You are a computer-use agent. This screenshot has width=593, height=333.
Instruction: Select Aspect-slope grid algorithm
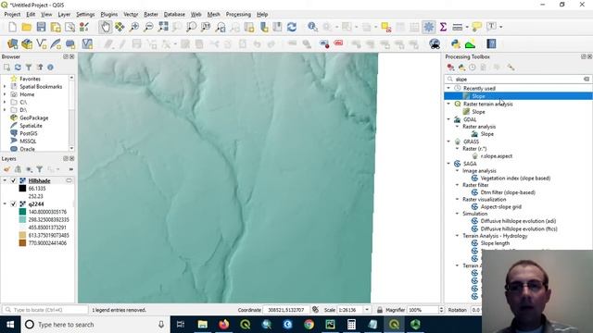500,207
